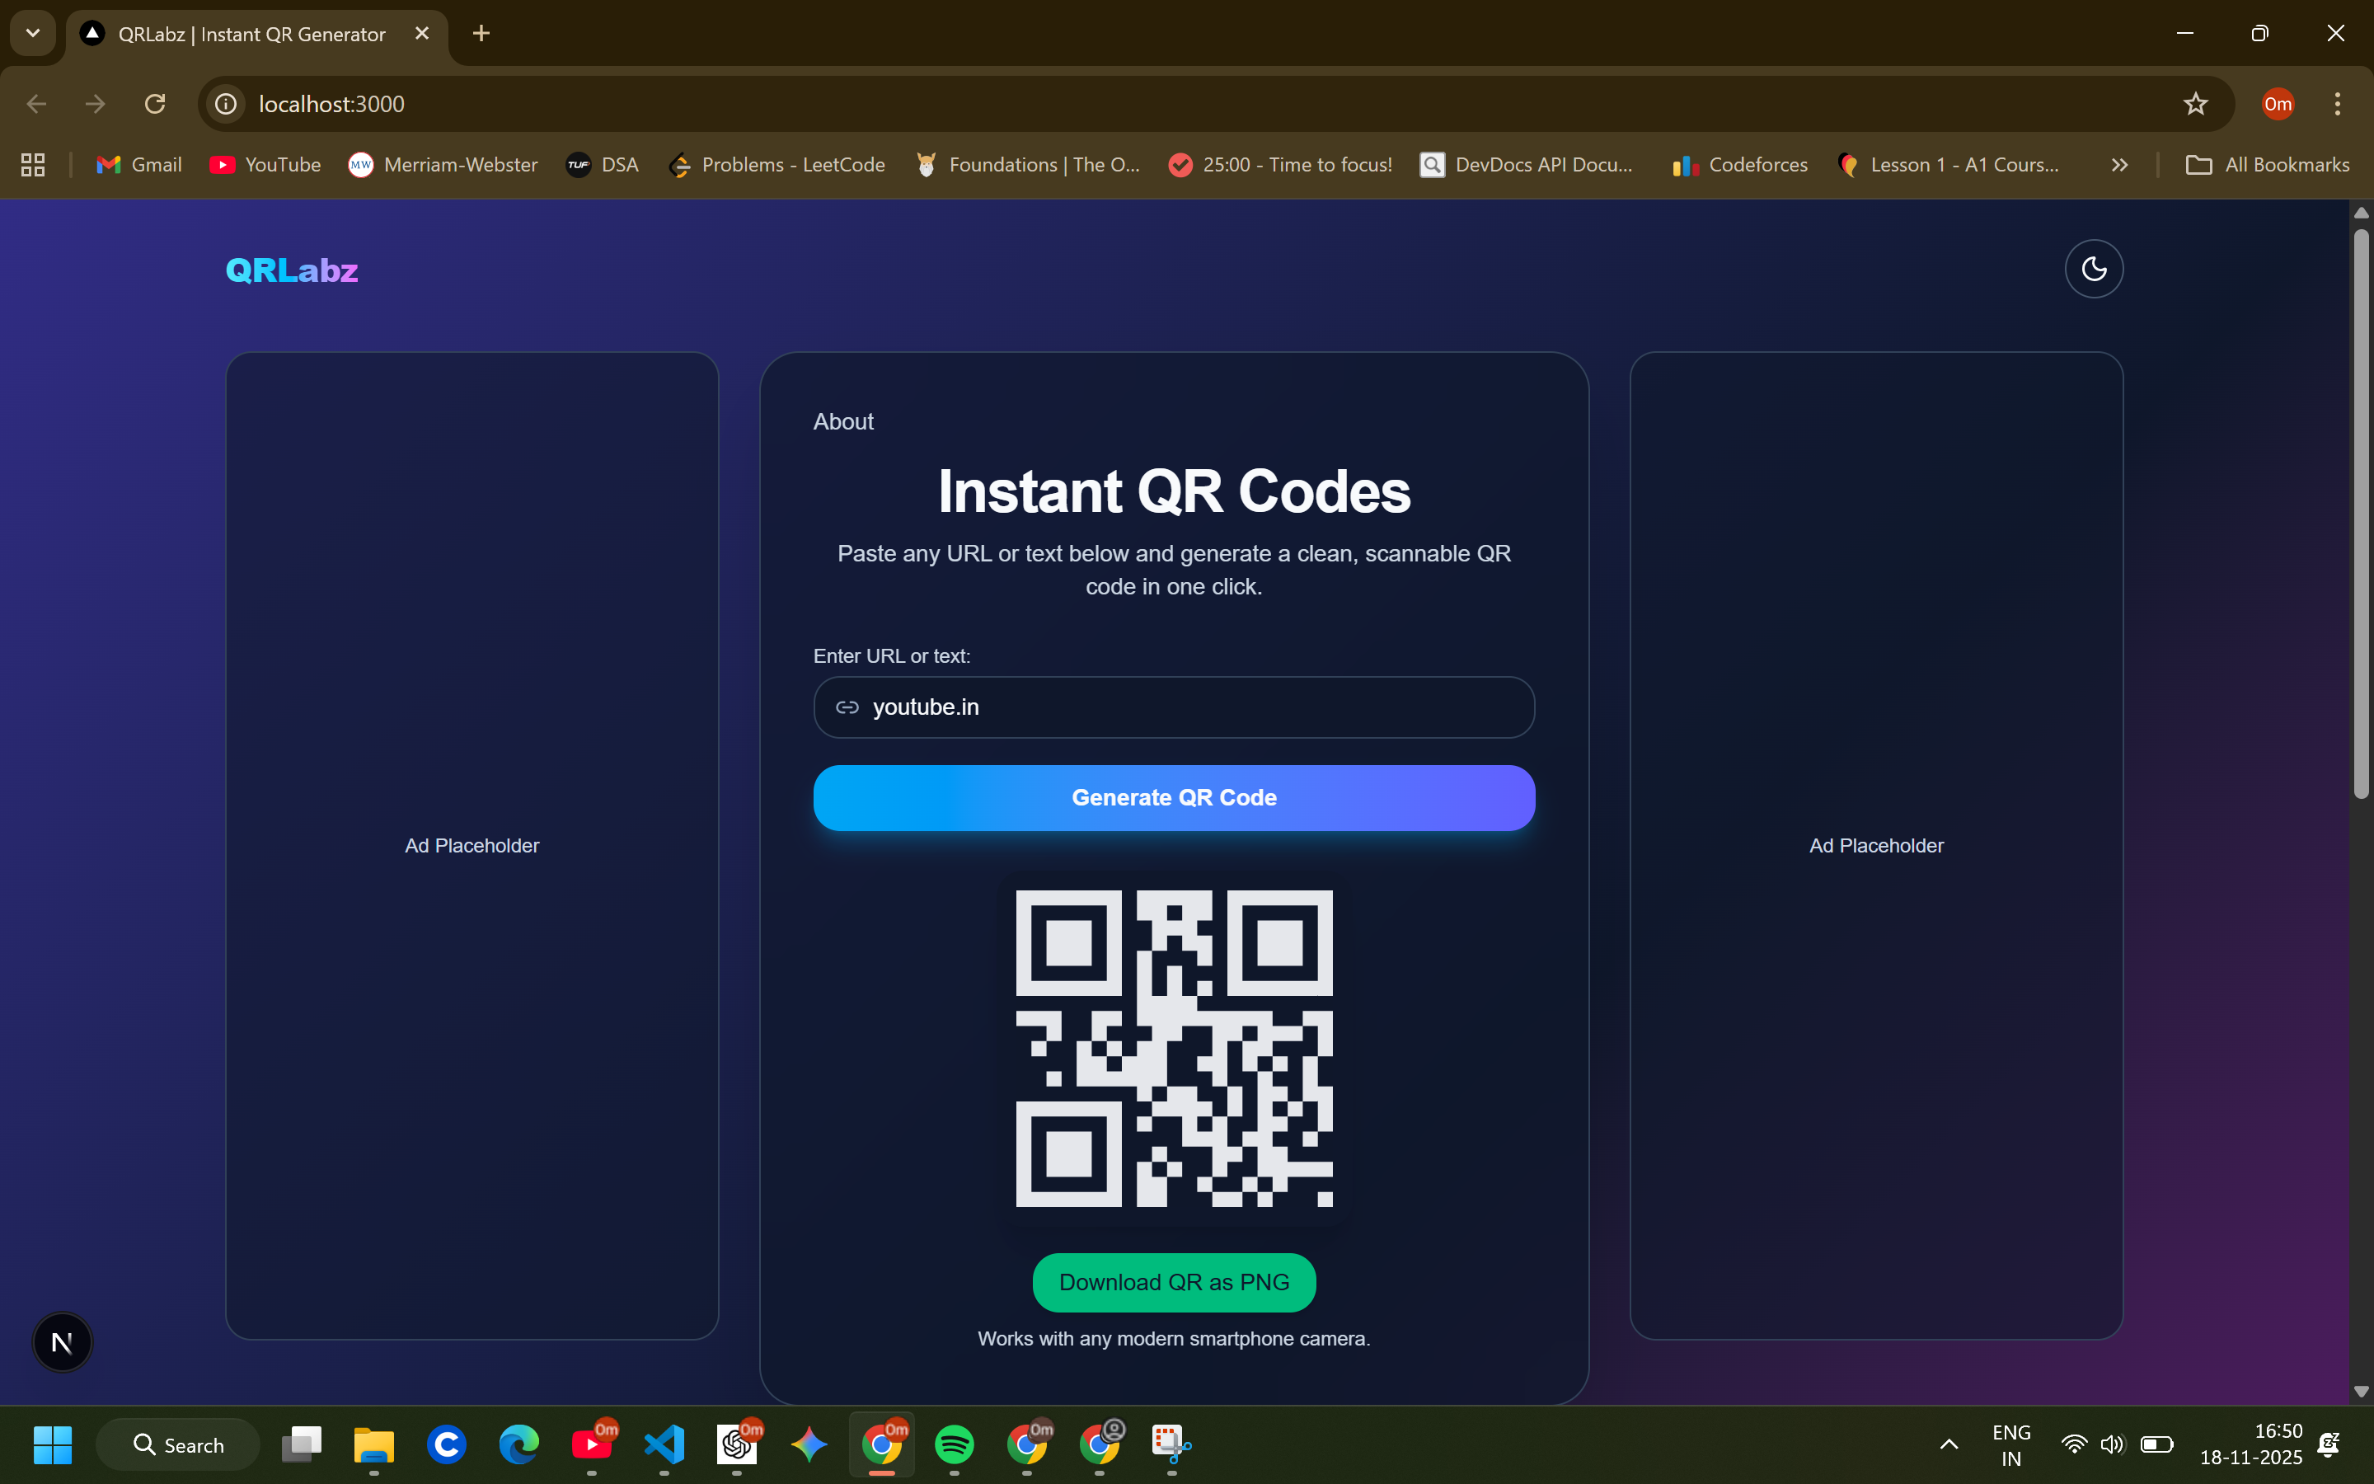Click the 'Om' browser profile avatar

(x=2277, y=103)
